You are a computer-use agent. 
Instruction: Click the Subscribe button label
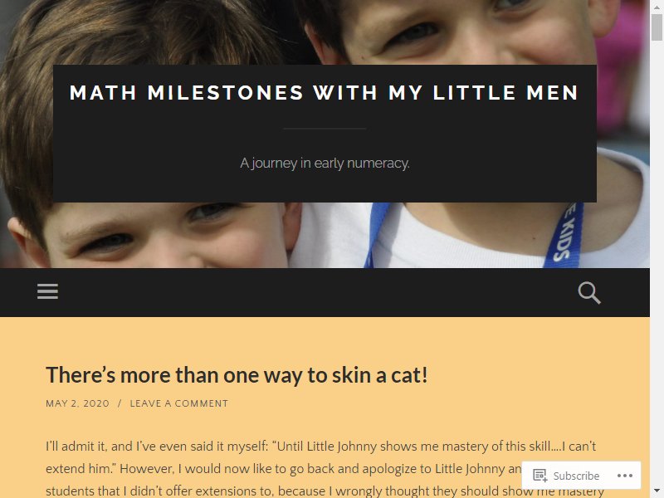pos(576,476)
